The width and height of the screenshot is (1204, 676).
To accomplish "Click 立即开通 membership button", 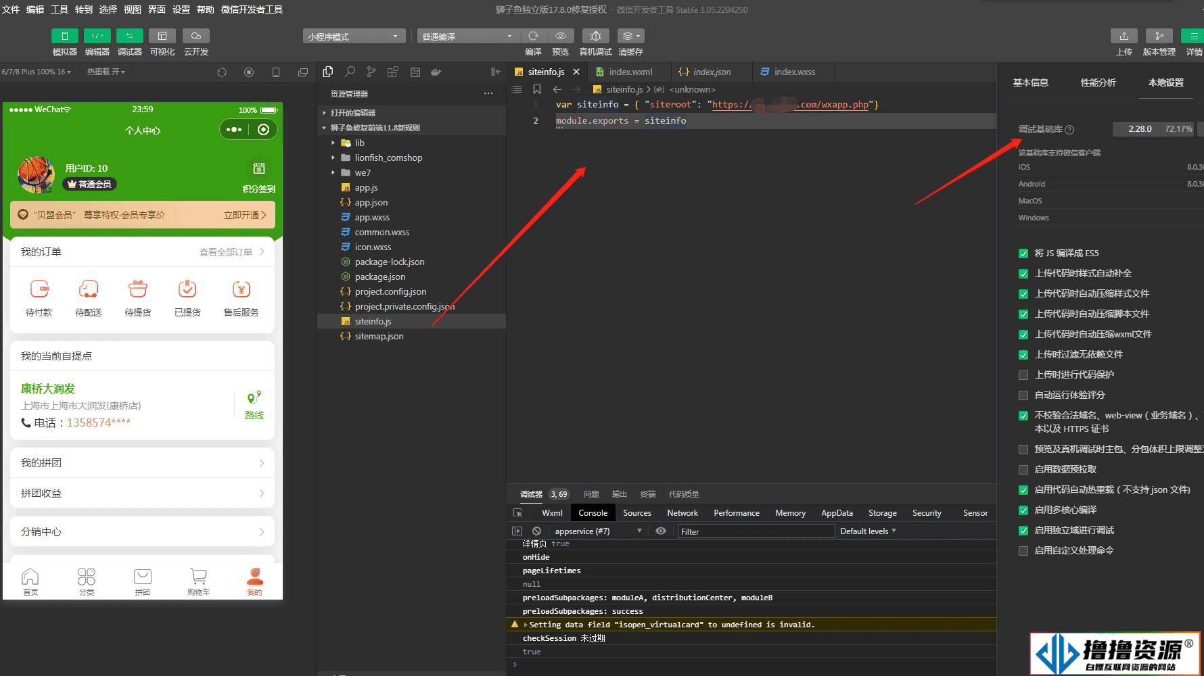I will click(245, 215).
